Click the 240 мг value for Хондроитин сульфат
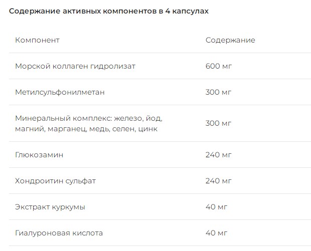 [218, 181]
